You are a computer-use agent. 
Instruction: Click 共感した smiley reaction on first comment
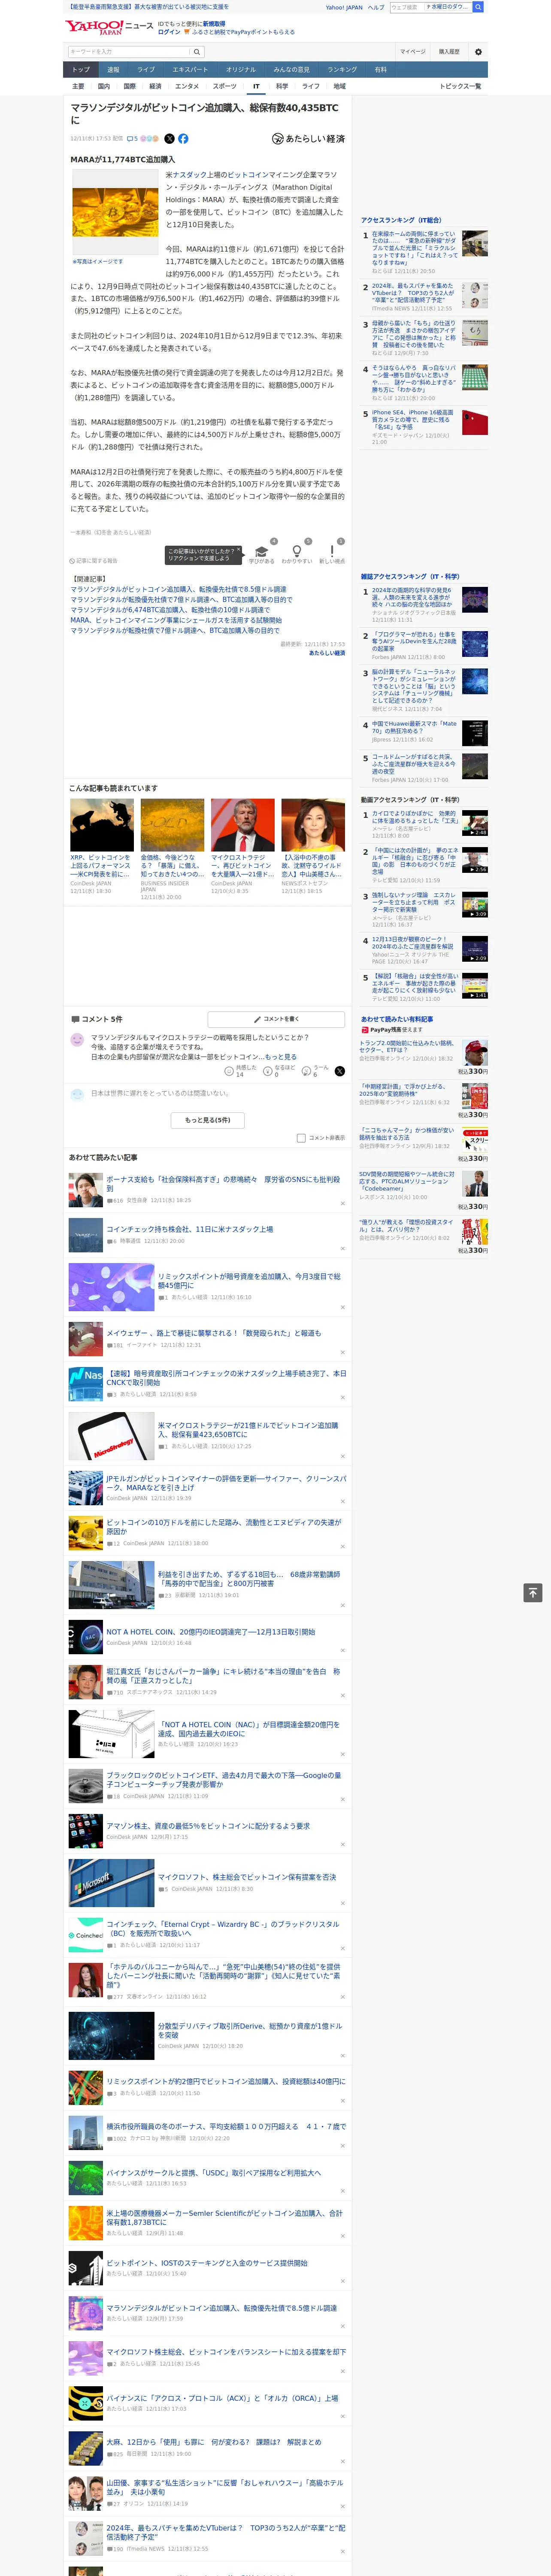click(x=230, y=1071)
